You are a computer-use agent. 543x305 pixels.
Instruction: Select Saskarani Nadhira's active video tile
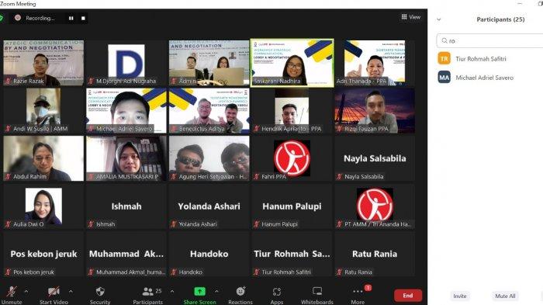[x=292, y=63]
